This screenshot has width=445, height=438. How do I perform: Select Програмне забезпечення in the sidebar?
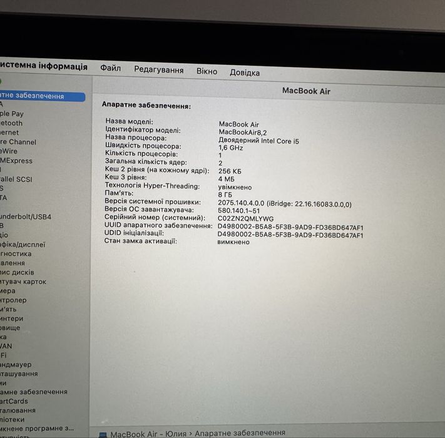[x=34, y=392]
